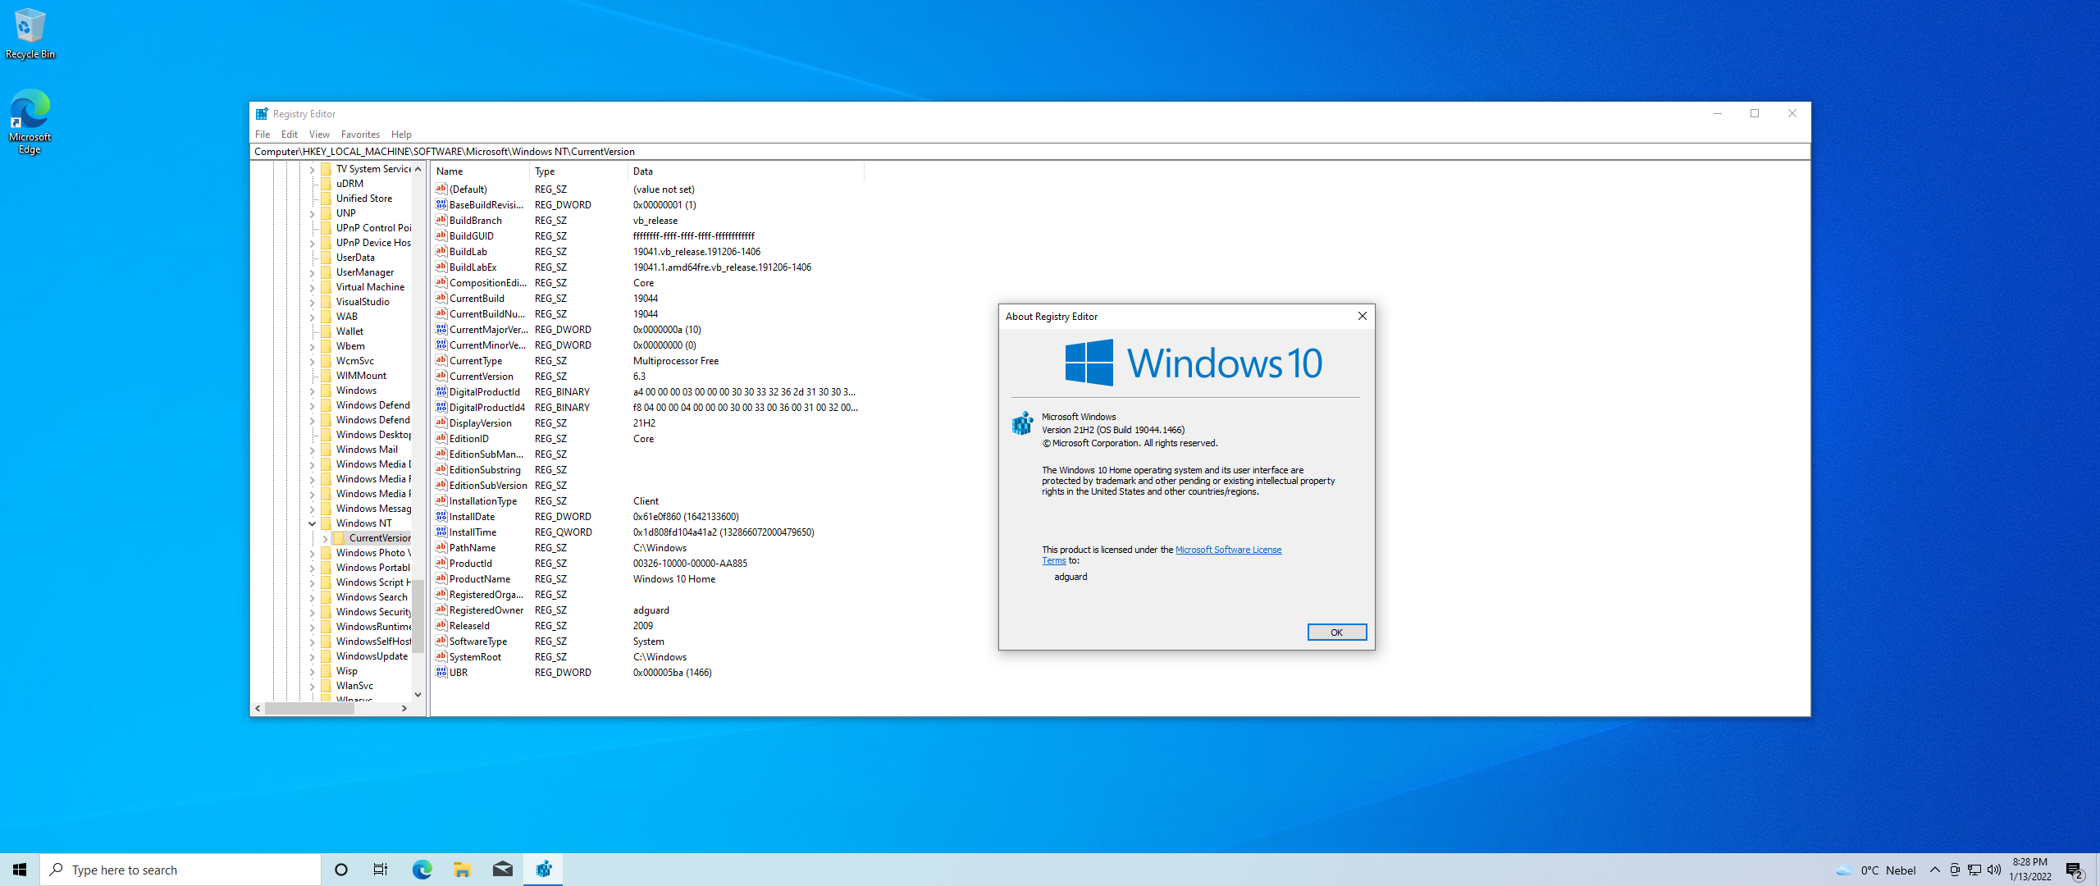The width and height of the screenshot is (2100, 886).
Task: Click the taskbar clock showing 8:28 PM
Action: click(x=2029, y=870)
